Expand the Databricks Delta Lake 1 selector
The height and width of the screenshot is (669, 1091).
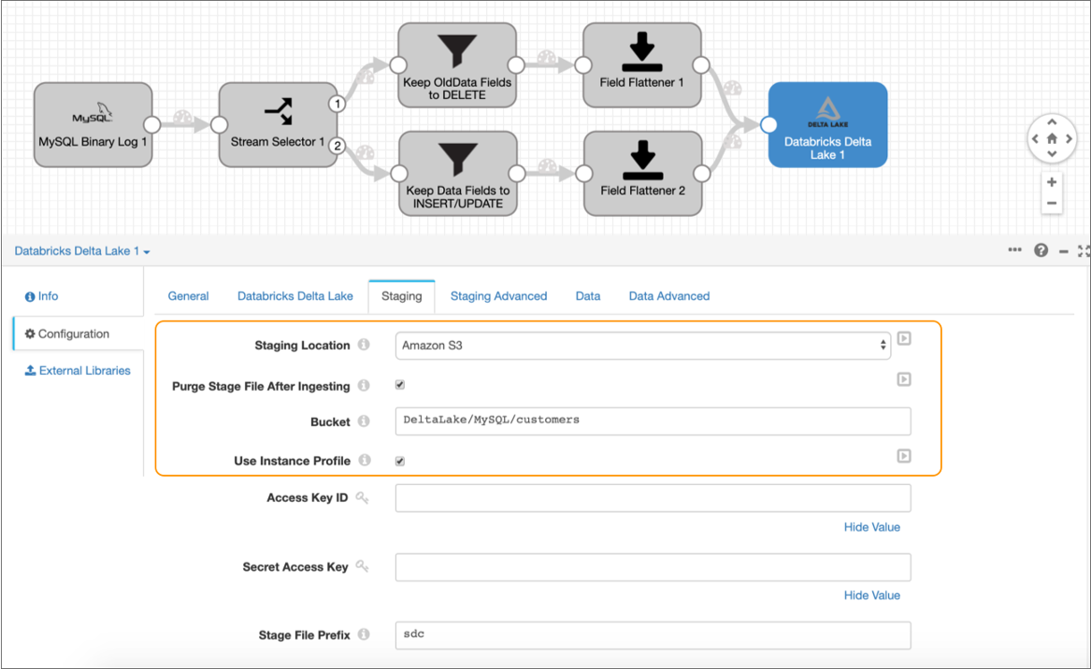pos(82,251)
